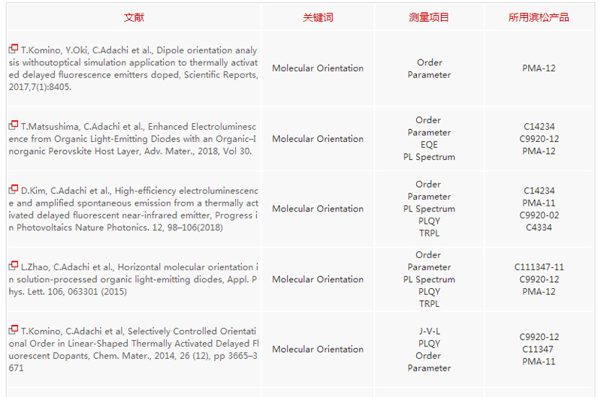Image resolution: width=601 pixels, height=397 pixels.
Task: Click EQE measurement in T.Matsushima row
Action: tap(429, 145)
